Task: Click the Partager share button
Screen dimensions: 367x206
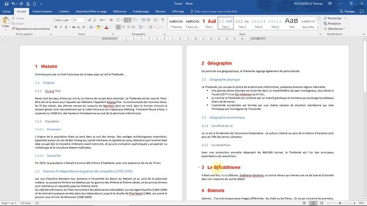Action: click(x=347, y=11)
